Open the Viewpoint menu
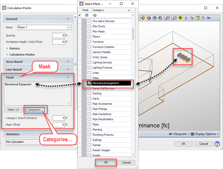 click(x=179, y=134)
